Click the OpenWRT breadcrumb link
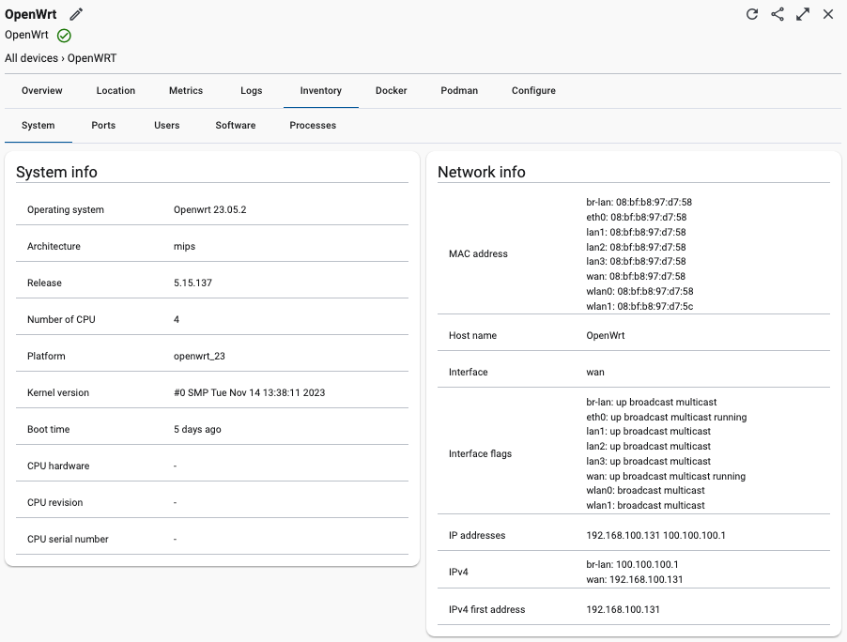This screenshot has height=642, width=847. tap(92, 58)
